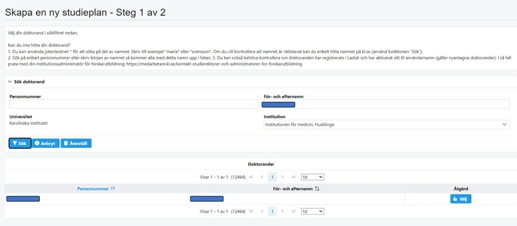Click the Sök filter button

pyautogui.click(x=20, y=143)
